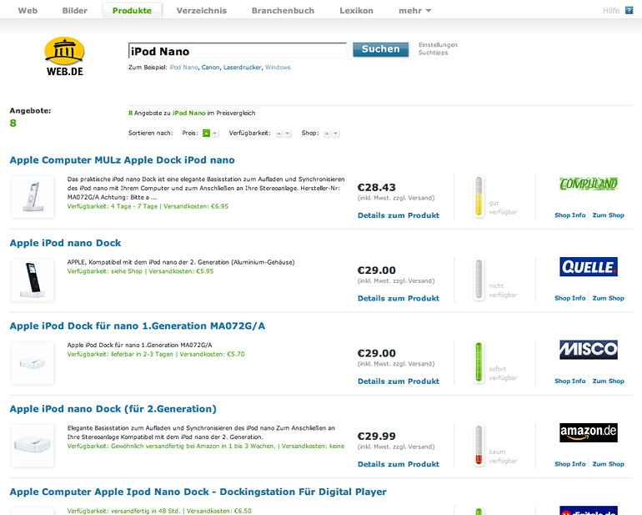Open Details zum Produkt for €29.99 offer
642x515 pixels.
(399, 464)
